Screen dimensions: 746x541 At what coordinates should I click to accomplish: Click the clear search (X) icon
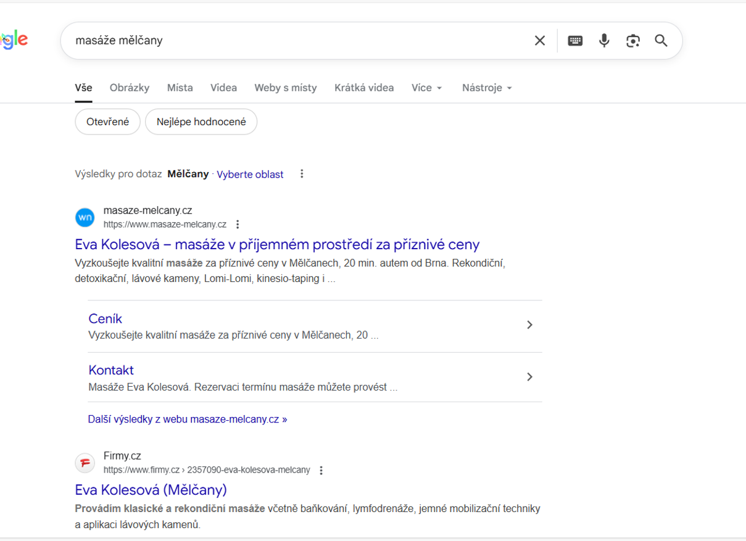pyautogui.click(x=540, y=40)
